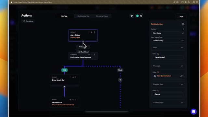The image size is (208, 117).
Task: Open the Alert Dialog action type dropdown
Action: 168,33
